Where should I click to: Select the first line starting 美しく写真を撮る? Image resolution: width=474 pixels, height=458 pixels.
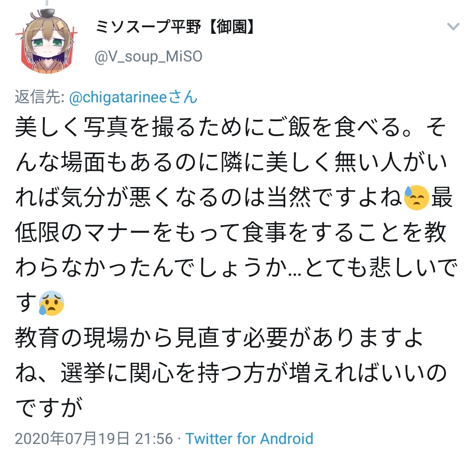tap(231, 126)
